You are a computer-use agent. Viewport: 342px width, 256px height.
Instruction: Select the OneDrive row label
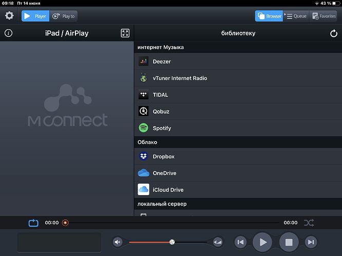point(164,173)
